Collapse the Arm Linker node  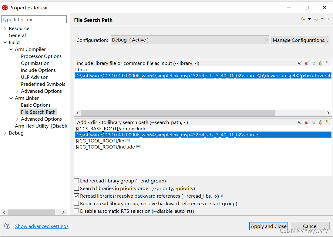coord(11,98)
